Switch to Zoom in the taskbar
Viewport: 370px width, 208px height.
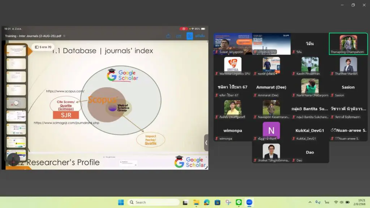click(249, 202)
